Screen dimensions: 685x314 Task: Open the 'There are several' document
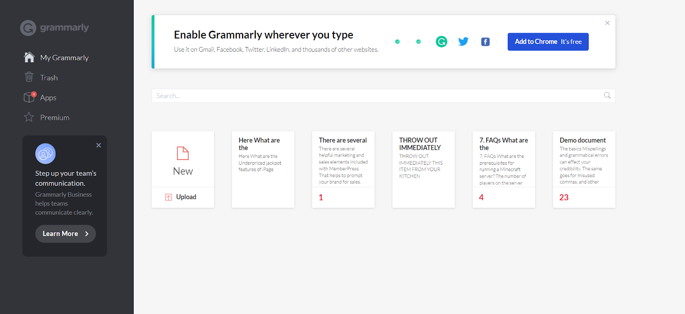(343, 169)
